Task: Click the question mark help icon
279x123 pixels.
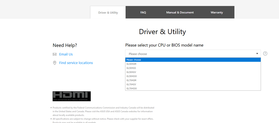Action: click(265, 53)
